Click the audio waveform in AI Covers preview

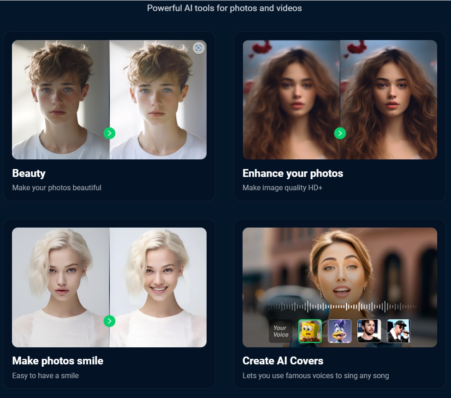342,306
